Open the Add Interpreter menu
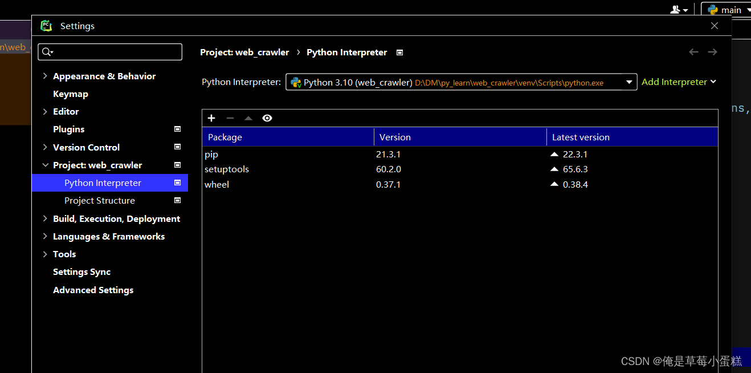The image size is (751, 373). tap(679, 82)
